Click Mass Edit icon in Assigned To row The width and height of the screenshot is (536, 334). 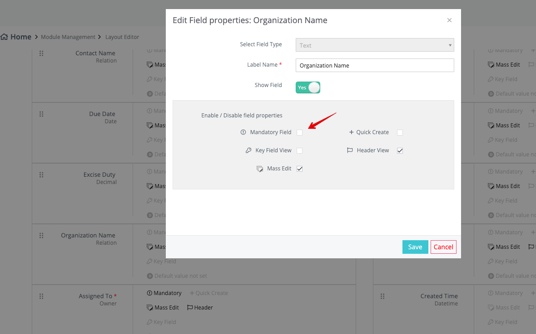coord(150,308)
